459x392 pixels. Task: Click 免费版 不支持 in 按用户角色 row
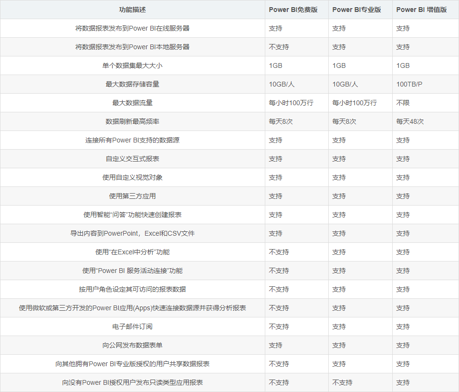coord(279,289)
